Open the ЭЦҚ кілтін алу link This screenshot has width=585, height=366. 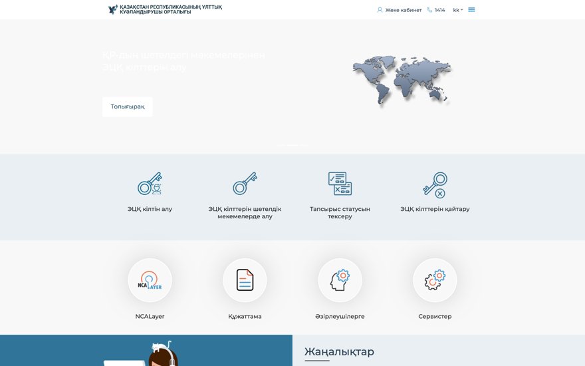point(150,209)
